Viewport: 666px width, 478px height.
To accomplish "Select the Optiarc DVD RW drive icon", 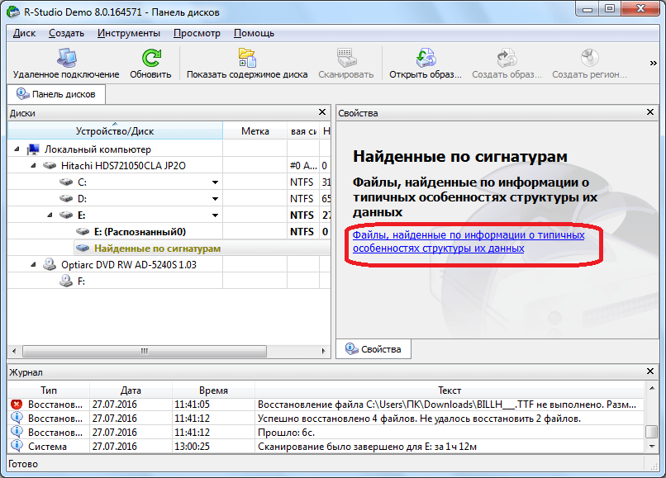I will [x=50, y=265].
